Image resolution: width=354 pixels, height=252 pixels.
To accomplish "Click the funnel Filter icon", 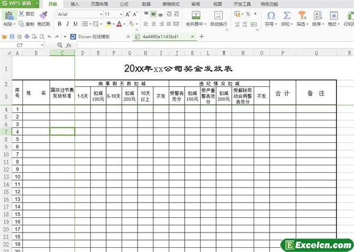I will (302, 15).
